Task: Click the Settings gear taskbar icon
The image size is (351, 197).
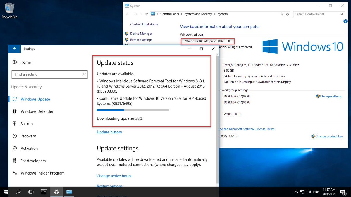Action: coord(56,192)
